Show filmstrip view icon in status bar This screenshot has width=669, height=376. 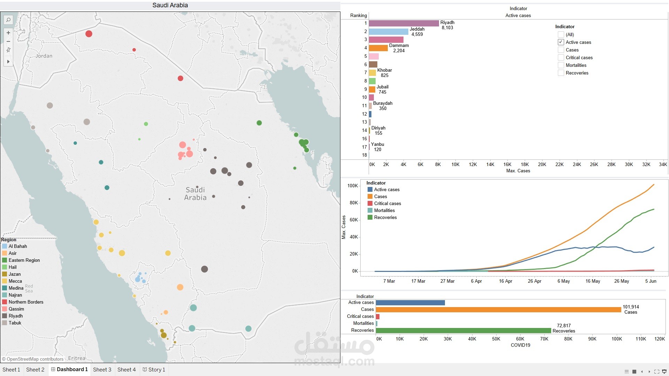pos(626,371)
